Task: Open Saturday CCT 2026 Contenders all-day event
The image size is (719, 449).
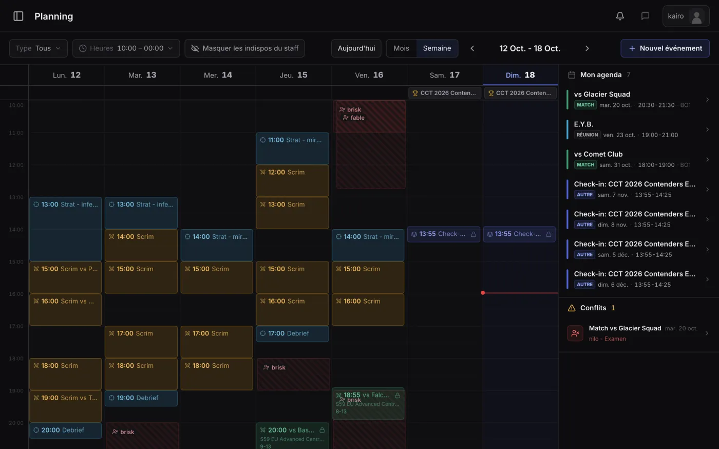Action: [445, 93]
